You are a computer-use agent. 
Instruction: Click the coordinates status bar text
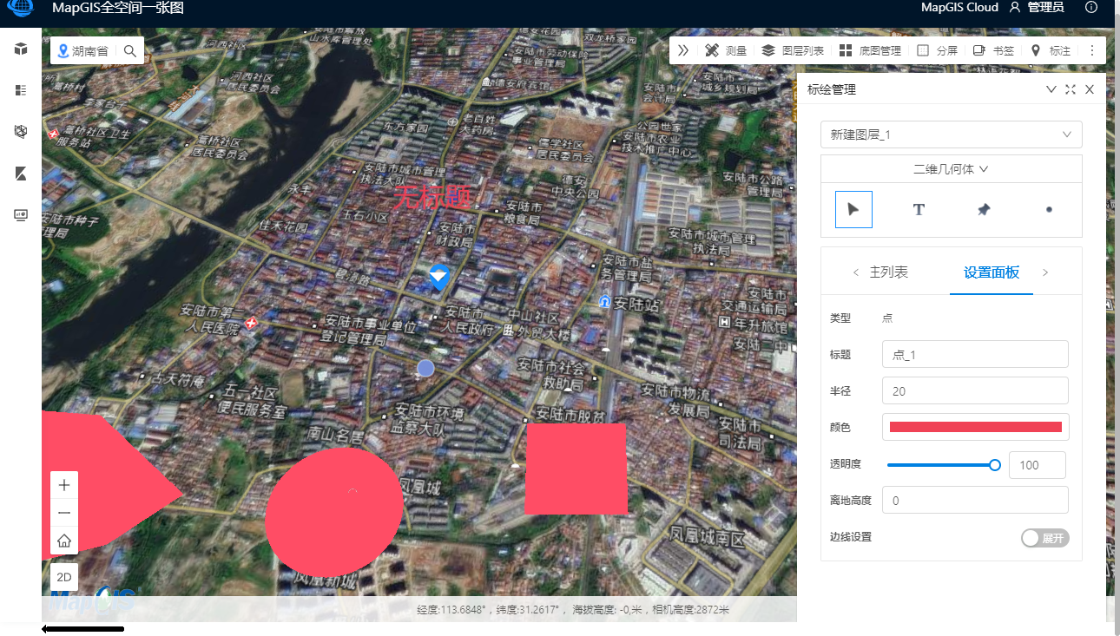click(x=572, y=610)
